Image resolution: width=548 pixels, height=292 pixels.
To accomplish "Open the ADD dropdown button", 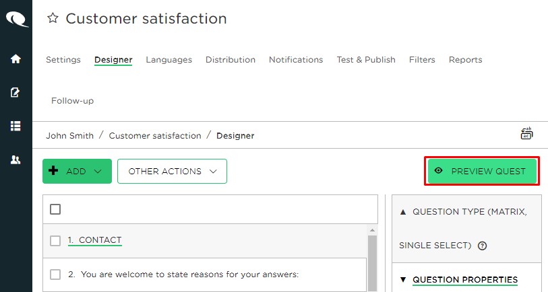I will (x=78, y=172).
